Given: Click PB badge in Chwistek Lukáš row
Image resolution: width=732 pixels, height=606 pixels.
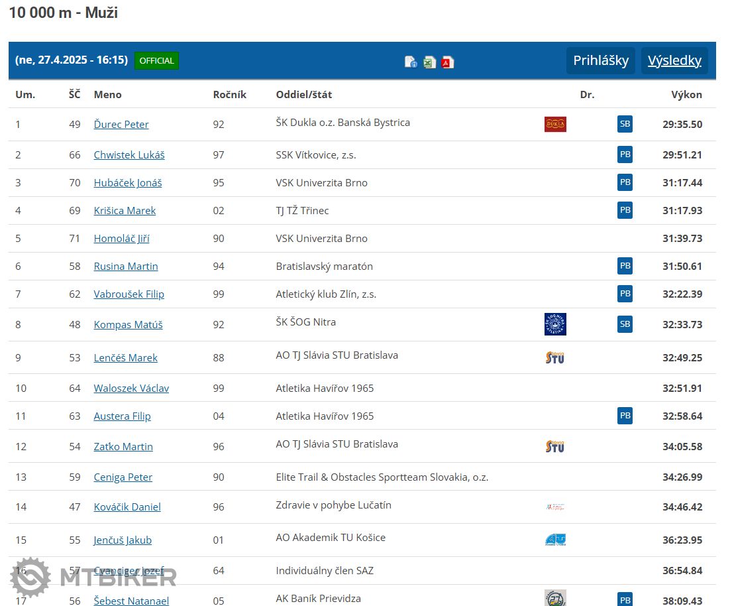Looking at the screenshot, I should 625,154.
